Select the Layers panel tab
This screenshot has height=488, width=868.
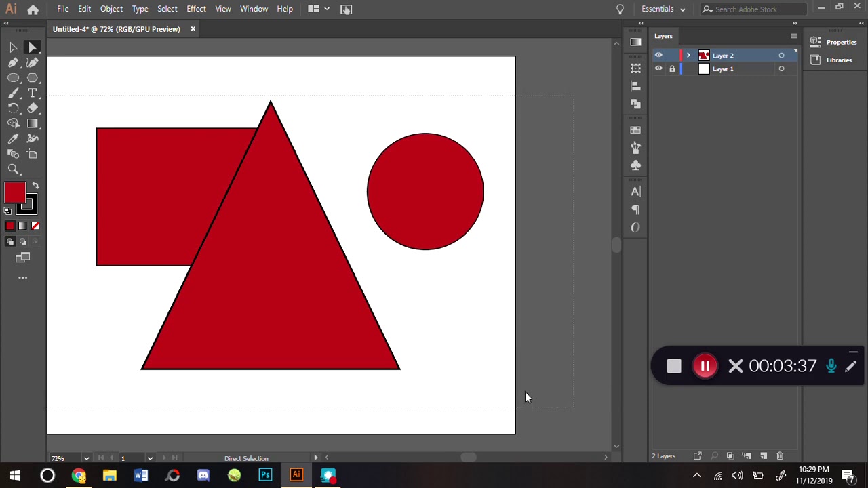pyautogui.click(x=663, y=36)
